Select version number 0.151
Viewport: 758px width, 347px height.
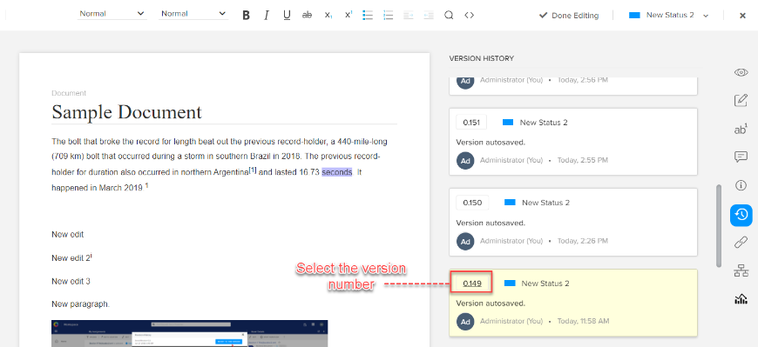click(x=471, y=123)
